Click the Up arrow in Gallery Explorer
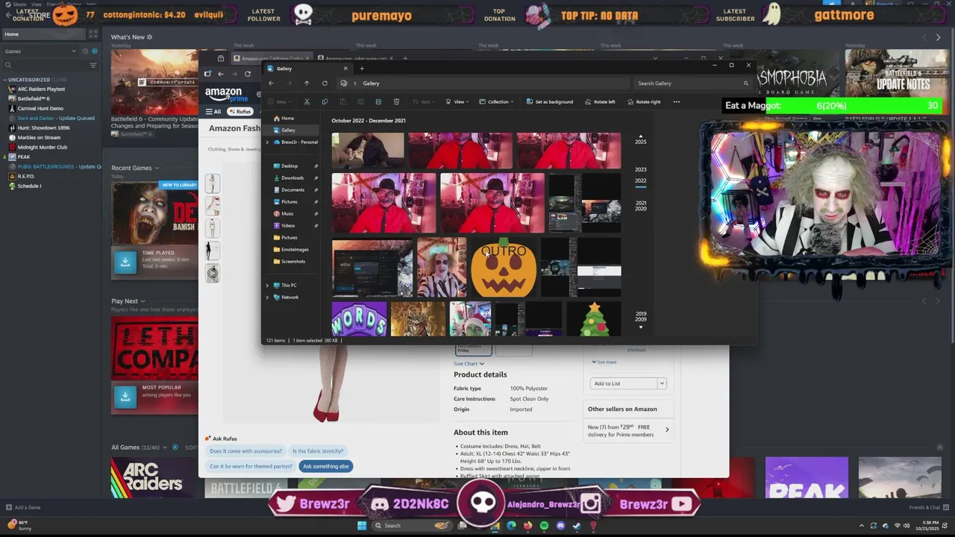The image size is (955, 537). coord(307,84)
